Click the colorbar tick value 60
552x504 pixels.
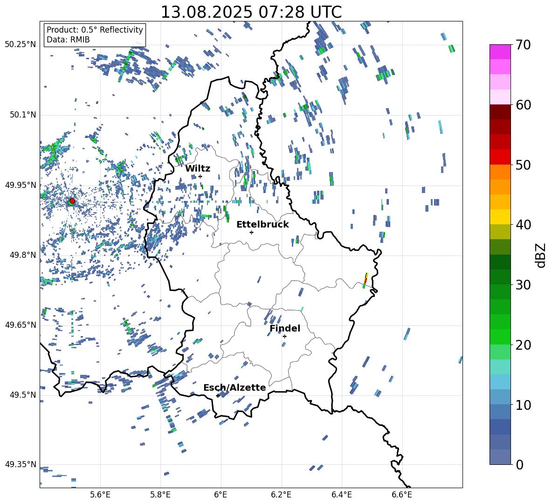pos(523,105)
